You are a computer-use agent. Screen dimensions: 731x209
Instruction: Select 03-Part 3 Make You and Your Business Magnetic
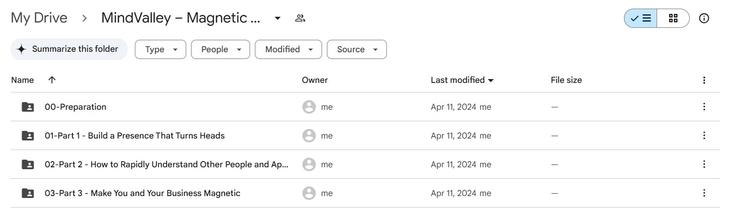point(142,193)
